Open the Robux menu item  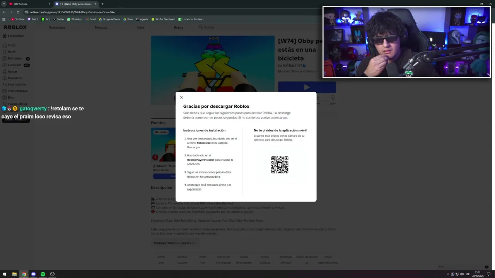pyautogui.click(x=178, y=27)
